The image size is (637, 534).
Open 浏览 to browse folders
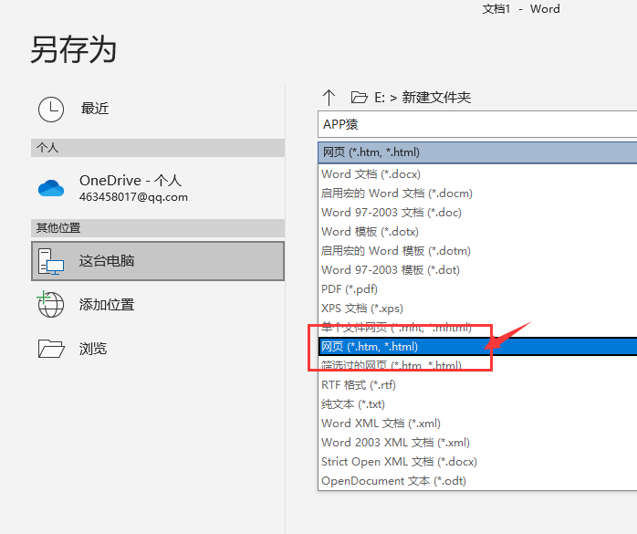click(158, 349)
